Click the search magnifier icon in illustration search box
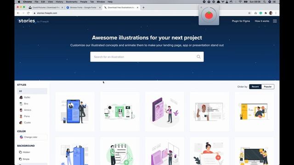The width and height of the screenshot is (294, 165). coord(198,57)
